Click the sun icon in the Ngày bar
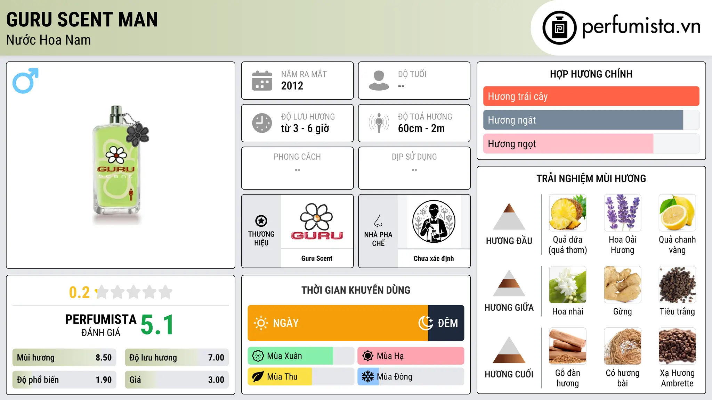 point(261,323)
